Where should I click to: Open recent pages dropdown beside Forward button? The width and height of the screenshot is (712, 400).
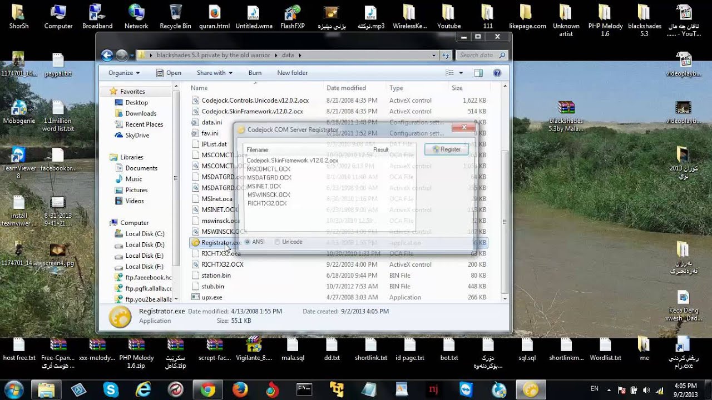(132, 56)
